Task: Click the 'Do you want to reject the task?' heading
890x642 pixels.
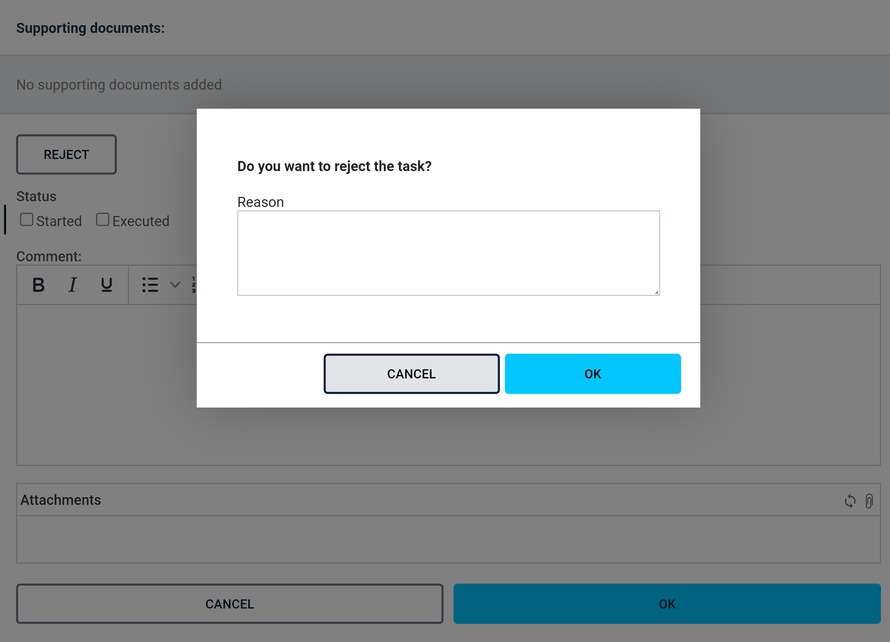Action: [334, 166]
